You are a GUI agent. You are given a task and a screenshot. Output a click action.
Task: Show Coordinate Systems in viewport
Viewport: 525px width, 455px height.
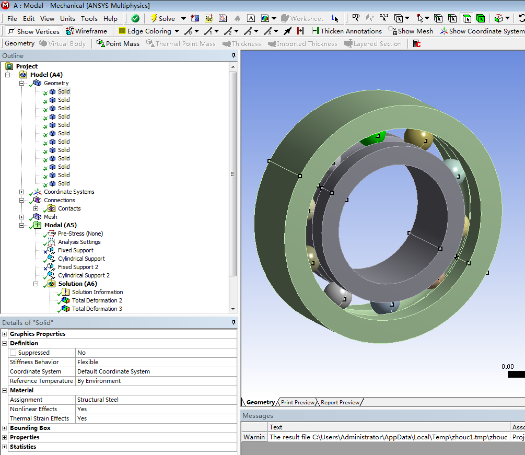481,31
